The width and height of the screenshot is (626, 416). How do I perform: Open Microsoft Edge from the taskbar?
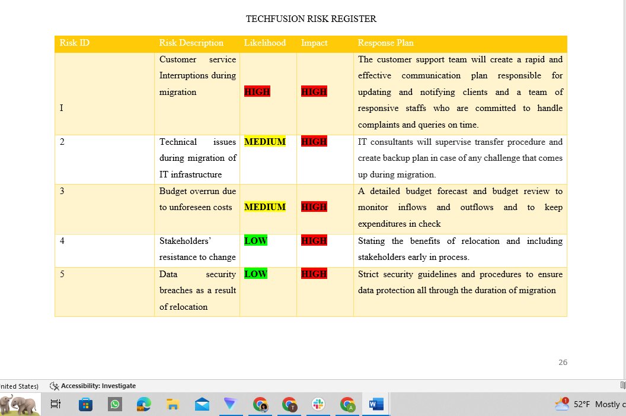point(143,404)
